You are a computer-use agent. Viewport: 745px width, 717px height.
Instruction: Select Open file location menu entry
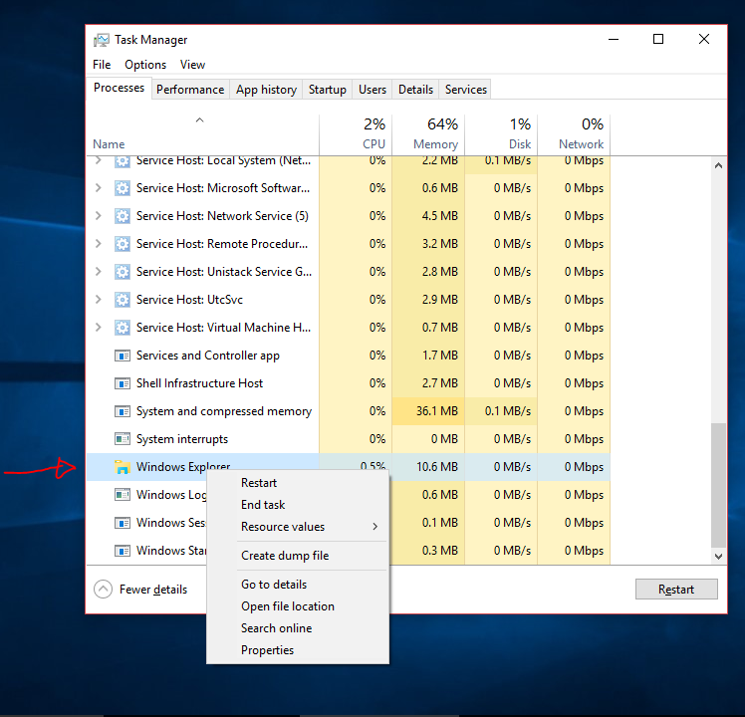(288, 606)
